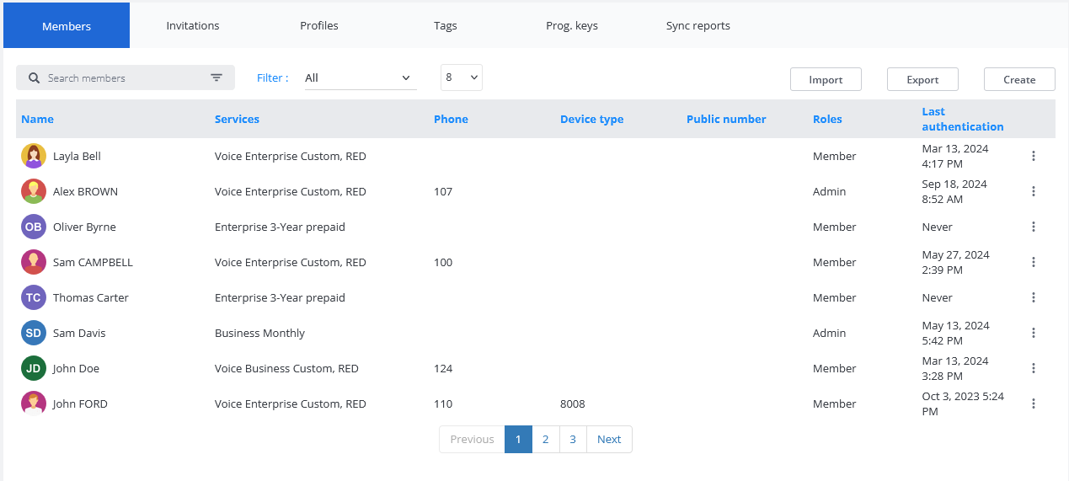Click the Import button
This screenshot has height=481, width=1069.
[x=826, y=79]
